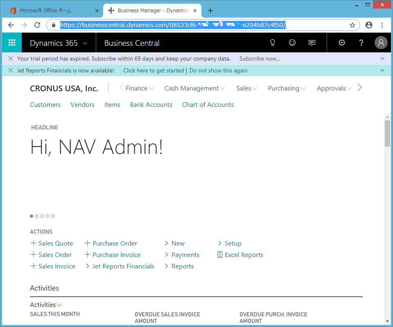Viewport: 393px width, 327px height.
Task: Open Chart of Accounts
Action: pyautogui.click(x=208, y=104)
